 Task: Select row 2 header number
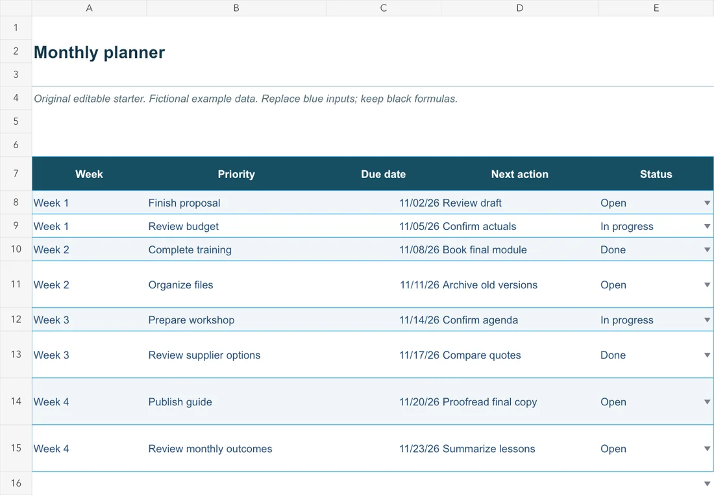16,51
